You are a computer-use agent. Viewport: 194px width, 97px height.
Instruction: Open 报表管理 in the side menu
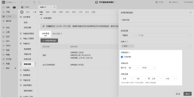[x=27, y=49]
